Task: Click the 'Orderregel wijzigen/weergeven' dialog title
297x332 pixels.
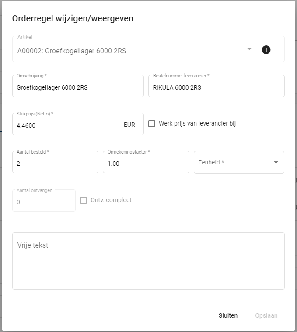Action: [73, 18]
